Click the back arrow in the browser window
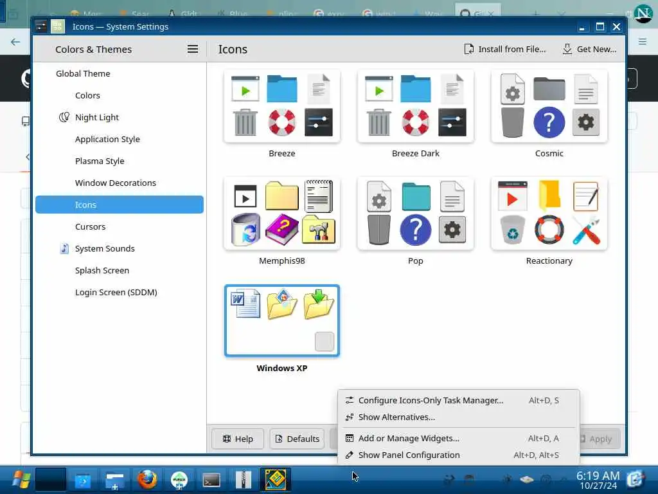This screenshot has width=658, height=494. pos(15,42)
